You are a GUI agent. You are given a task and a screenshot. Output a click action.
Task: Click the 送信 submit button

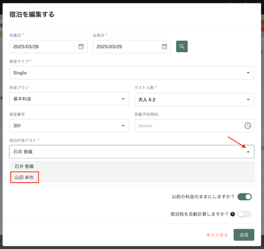point(244,235)
